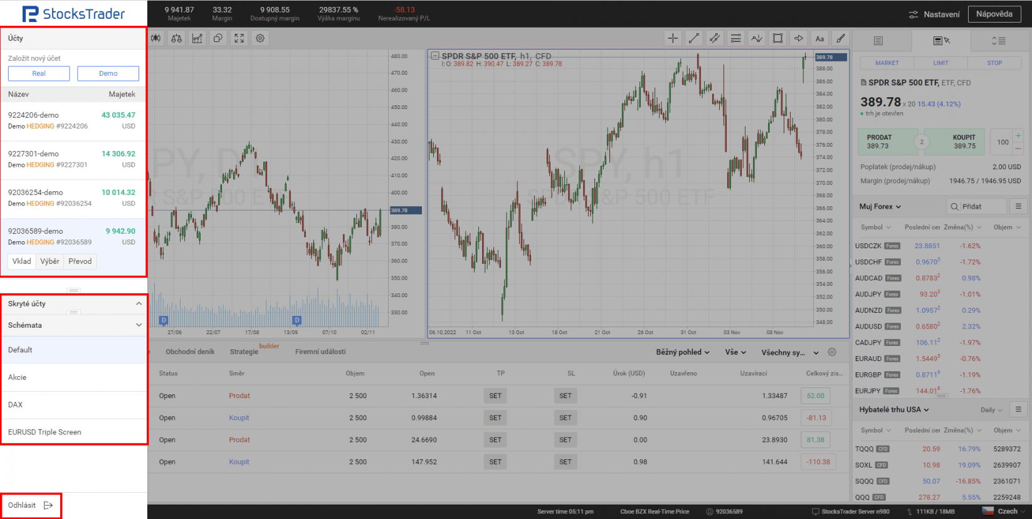Viewport: 1032px width, 519px height.
Task: Open the chart indicators icon
Action: pyautogui.click(x=197, y=38)
